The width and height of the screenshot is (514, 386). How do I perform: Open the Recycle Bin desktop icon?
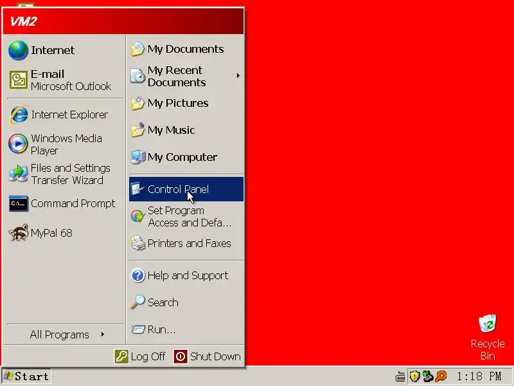pos(488,324)
